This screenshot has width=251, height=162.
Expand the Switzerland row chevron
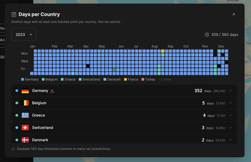[x=230, y=127]
